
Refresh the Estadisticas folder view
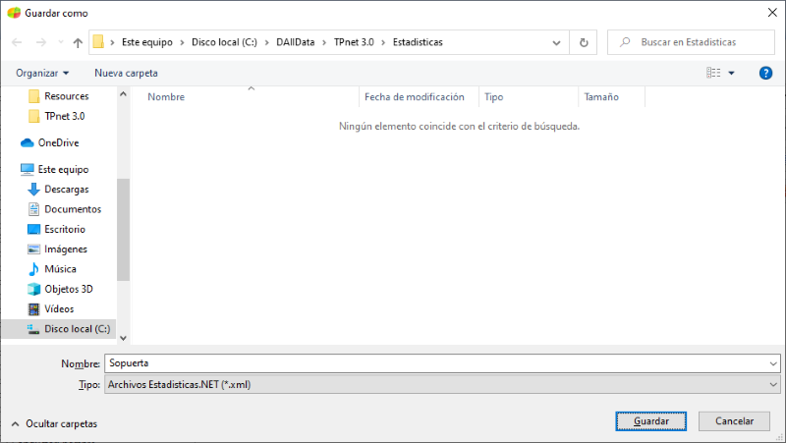click(x=584, y=42)
